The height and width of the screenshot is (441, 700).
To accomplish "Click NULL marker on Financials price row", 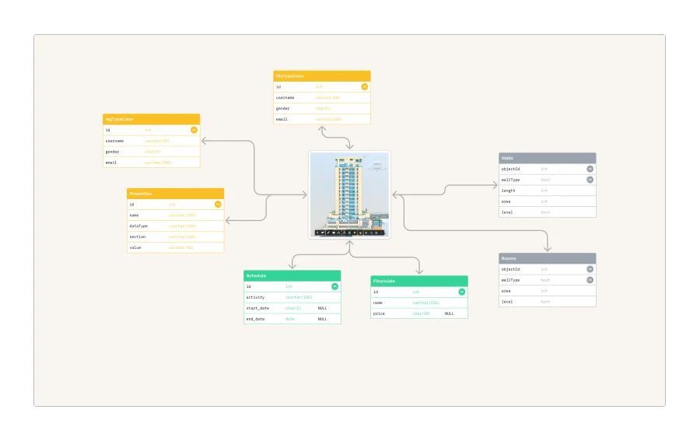I will click(449, 313).
